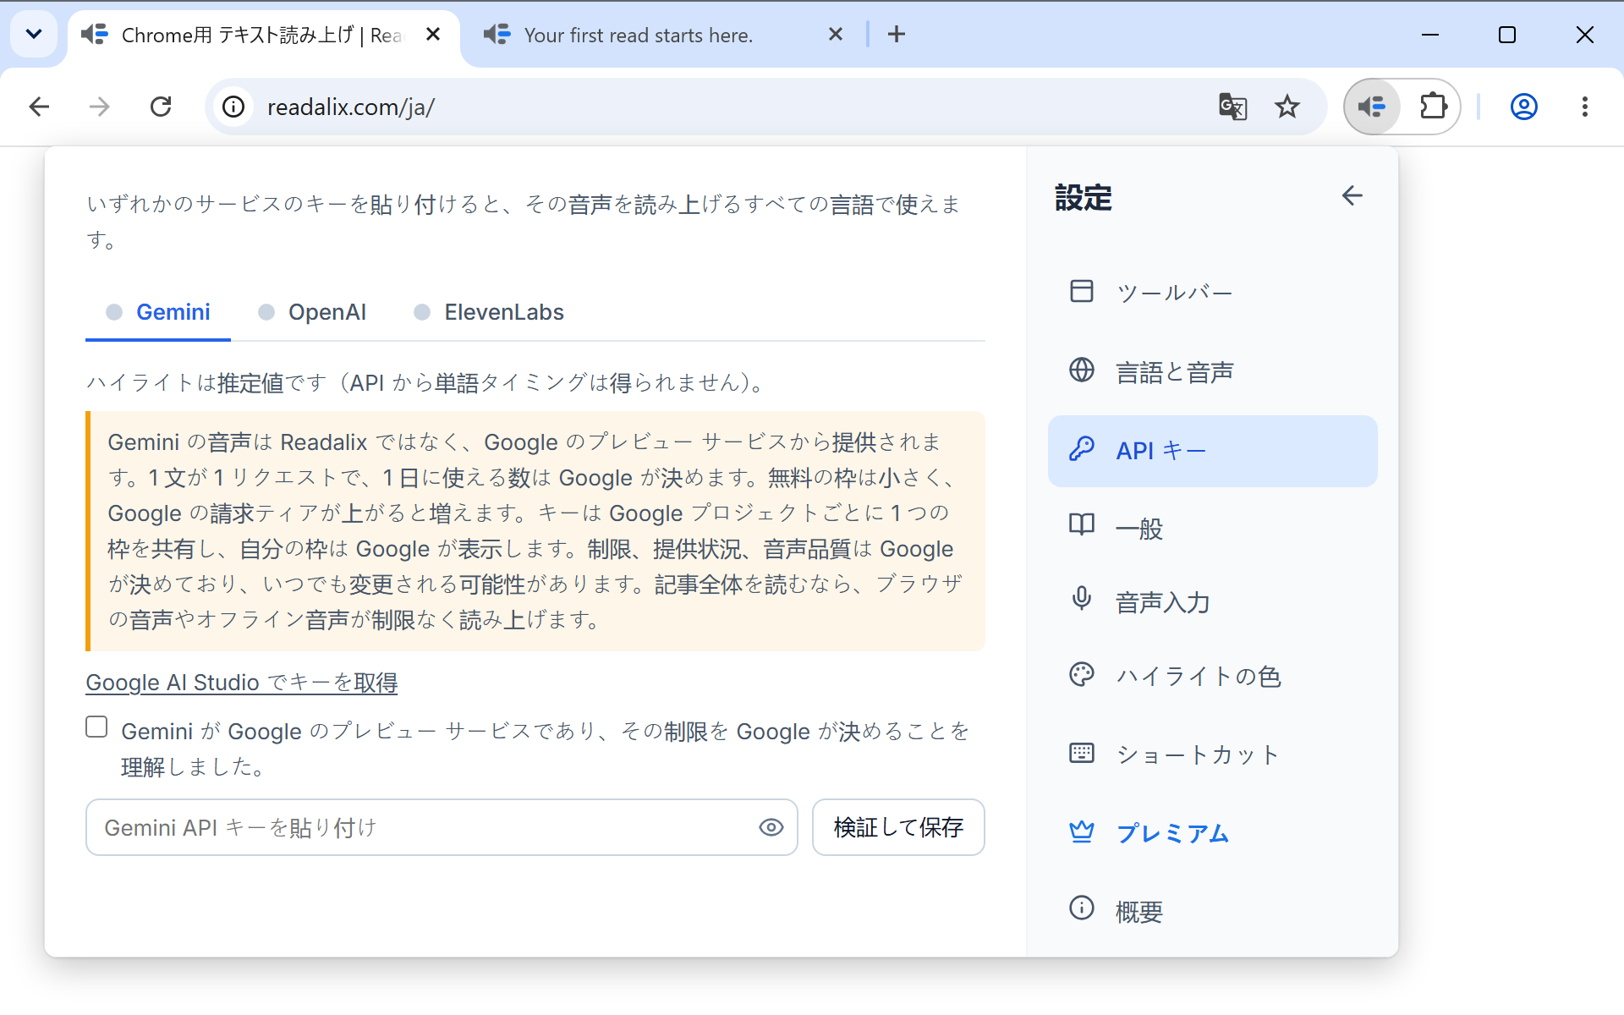This screenshot has width=1624, height=1015.
Task: Open the Chrome extensions puzzle icon
Action: 1433,107
